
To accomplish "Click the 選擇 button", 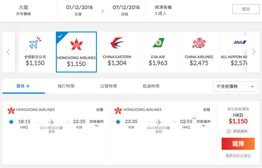I will [238, 144].
